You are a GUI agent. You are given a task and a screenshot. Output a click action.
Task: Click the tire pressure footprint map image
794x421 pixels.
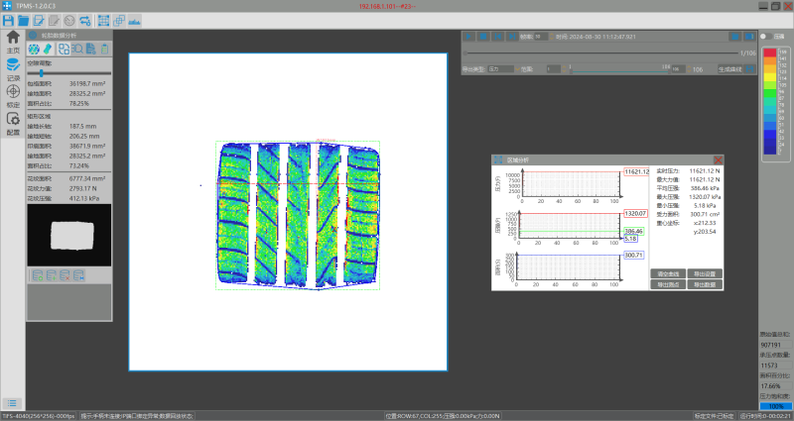pos(299,215)
